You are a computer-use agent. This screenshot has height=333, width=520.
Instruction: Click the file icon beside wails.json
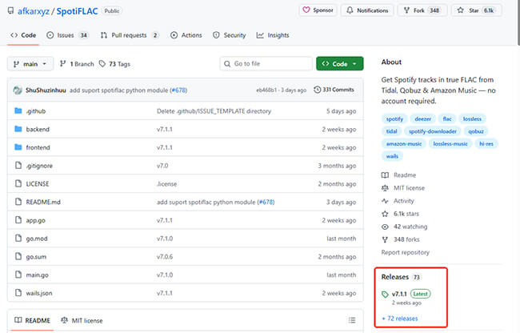point(18,293)
